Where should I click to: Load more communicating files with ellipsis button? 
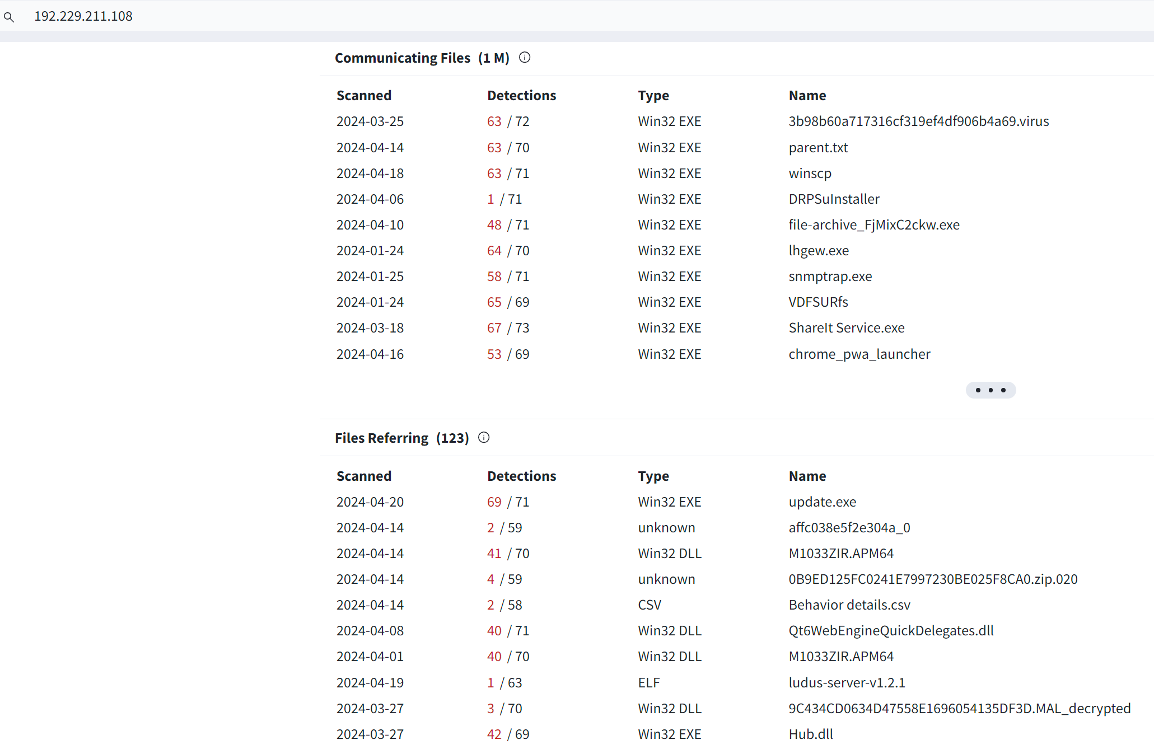click(x=991, y=390)
